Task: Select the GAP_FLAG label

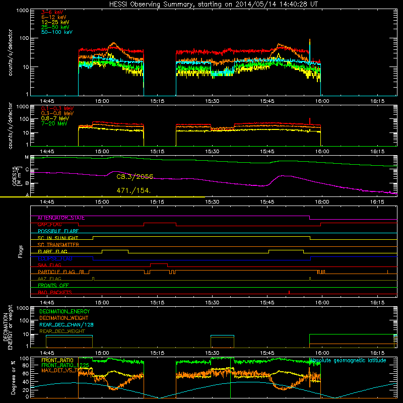Action: point(49,224)
